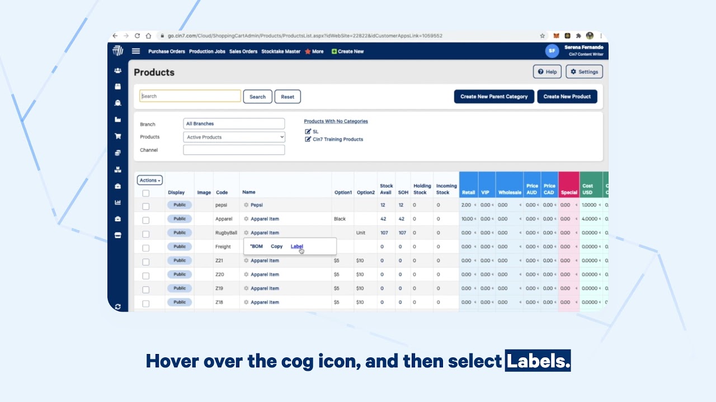Check the checkbox for the Freight row
This screenshot has height=402, width=716.
146,248
